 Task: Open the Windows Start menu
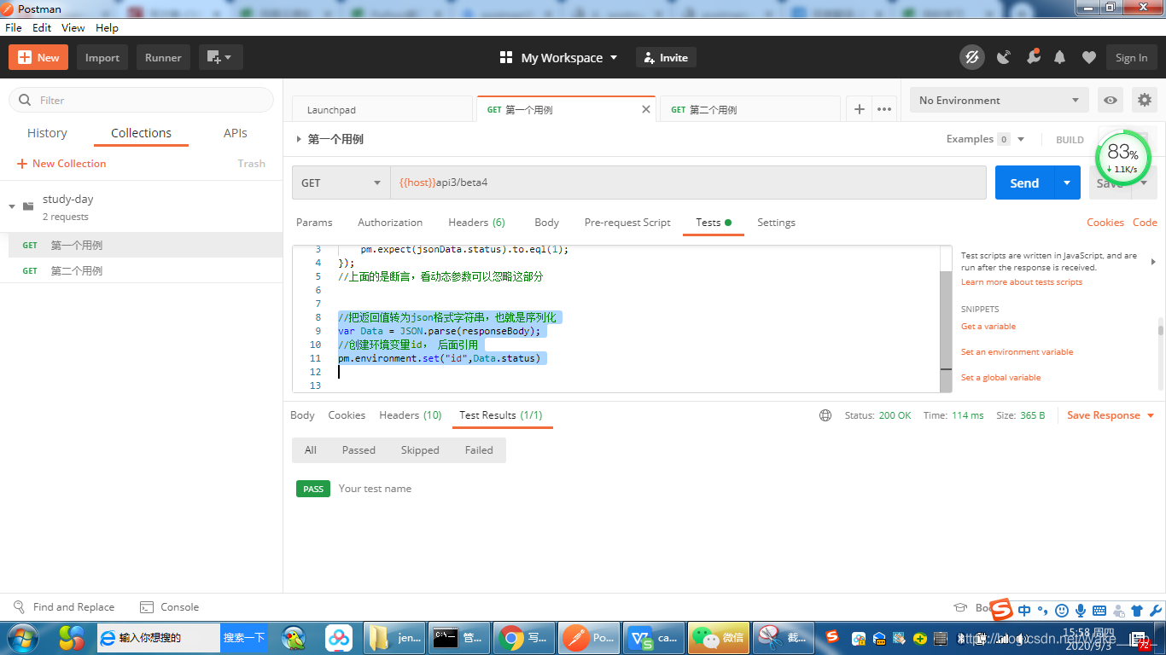click(x=22, y=637)
